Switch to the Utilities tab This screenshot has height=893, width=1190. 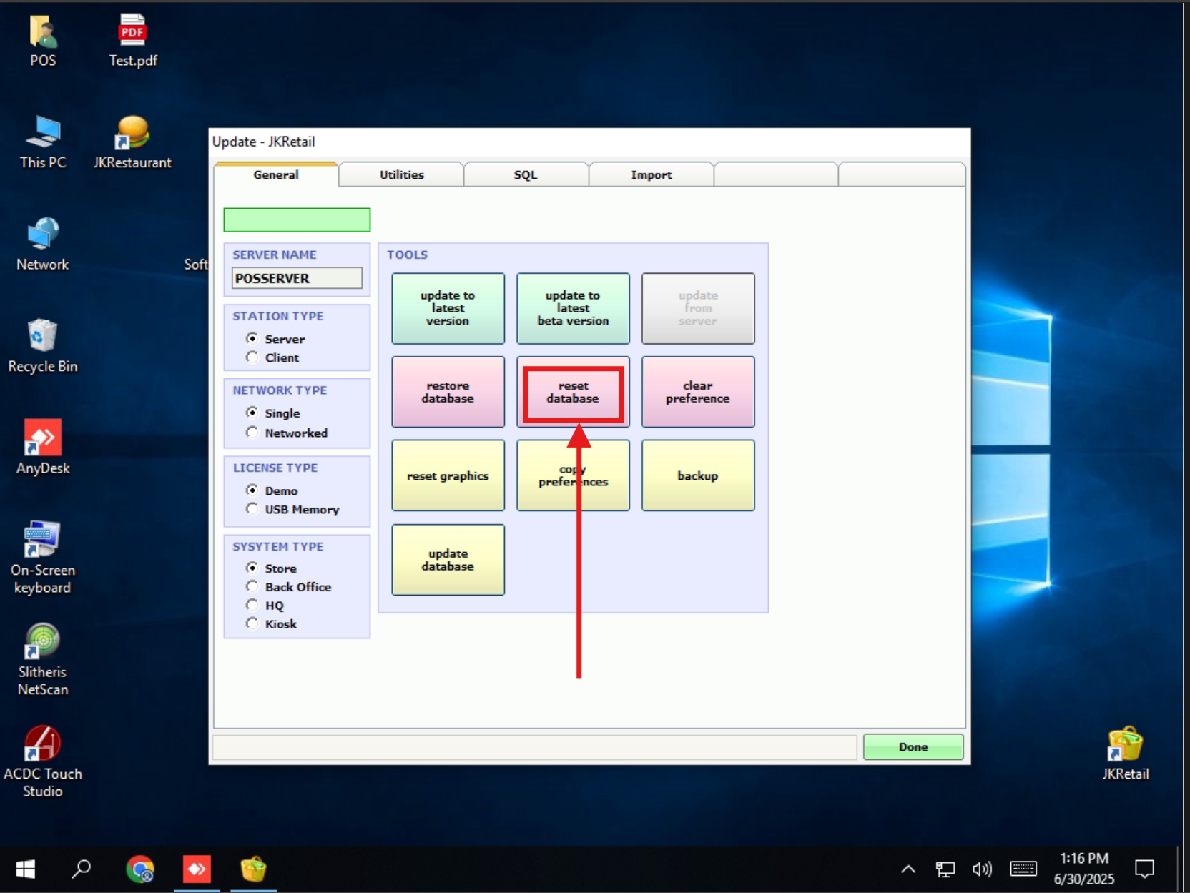402,174
